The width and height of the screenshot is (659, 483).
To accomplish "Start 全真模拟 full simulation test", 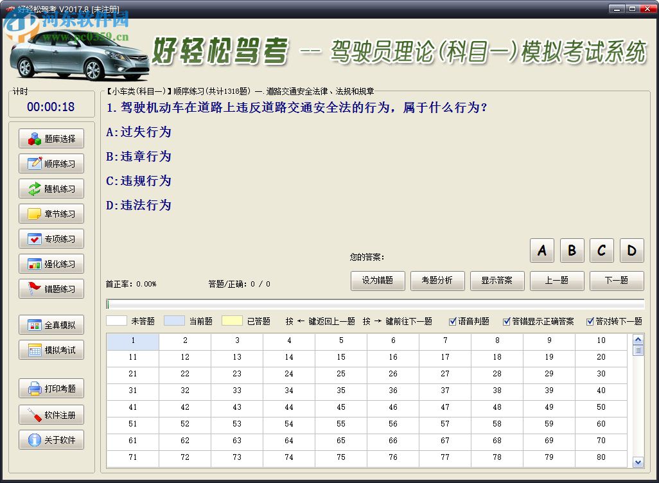I will coord(51,325).
